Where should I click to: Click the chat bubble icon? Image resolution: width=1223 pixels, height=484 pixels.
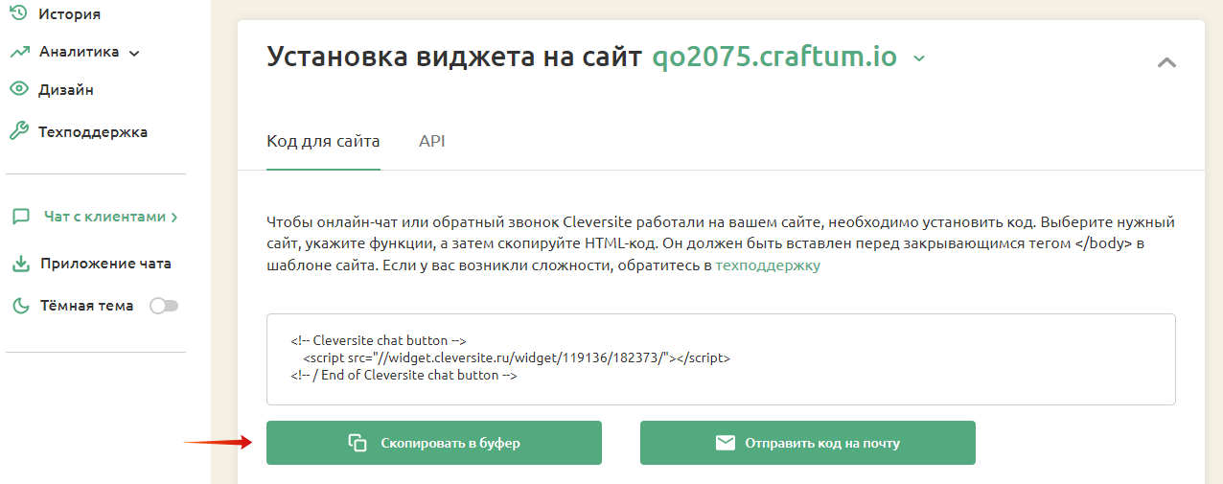tap(21, 217)
